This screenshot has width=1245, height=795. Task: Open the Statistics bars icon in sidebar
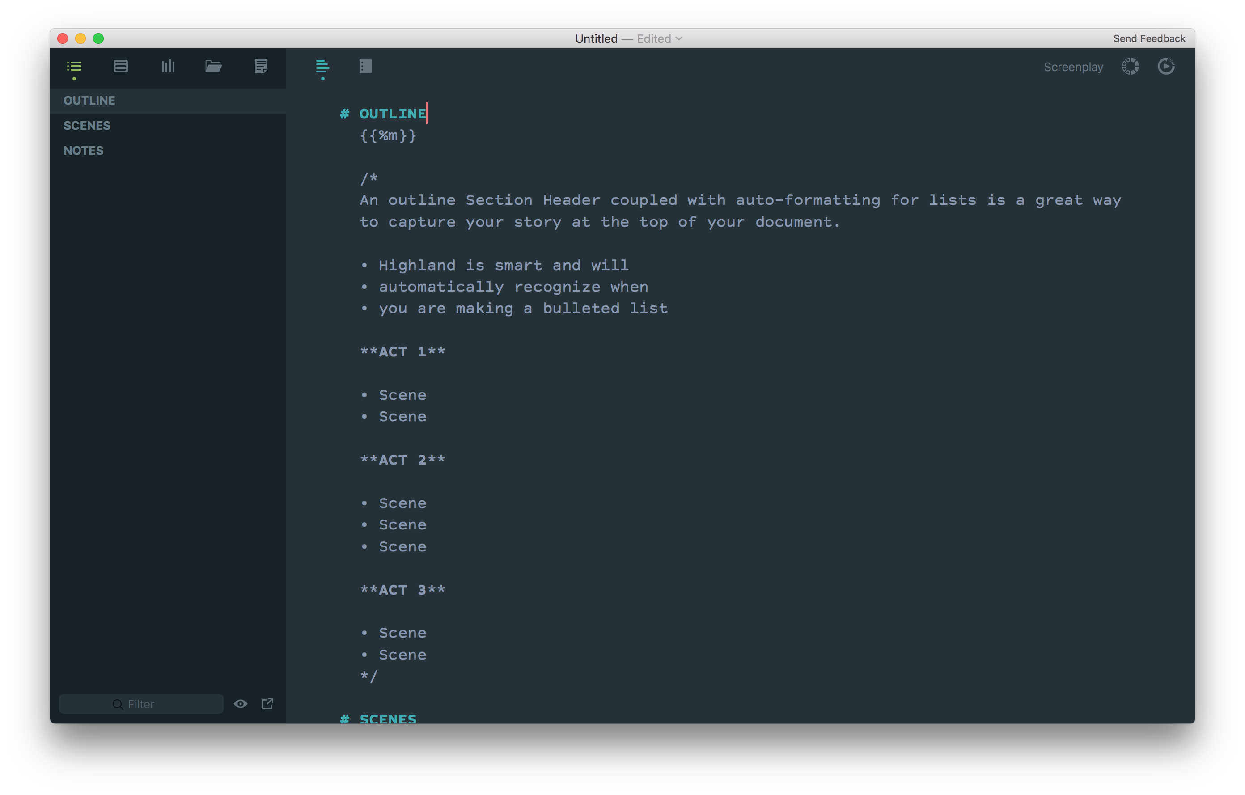(168, 67)
